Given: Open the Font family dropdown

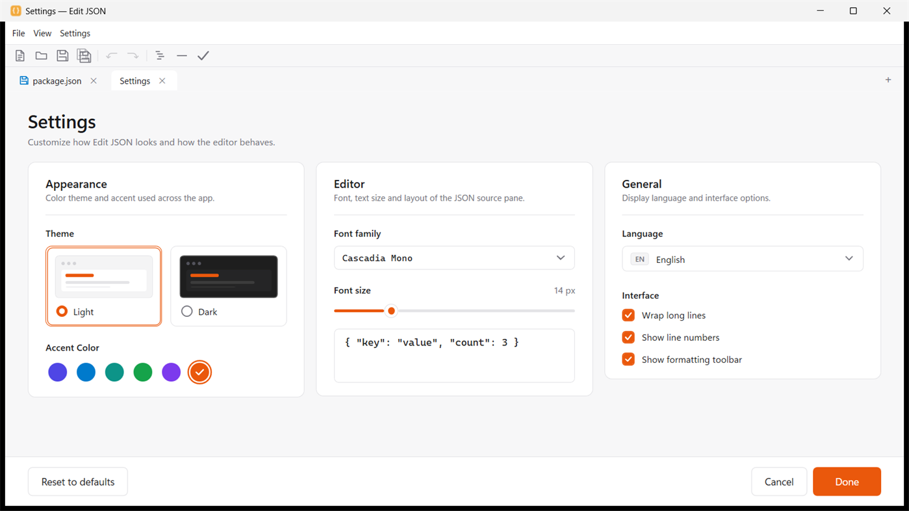Looking at the screenshot, I should pos(454,258).
